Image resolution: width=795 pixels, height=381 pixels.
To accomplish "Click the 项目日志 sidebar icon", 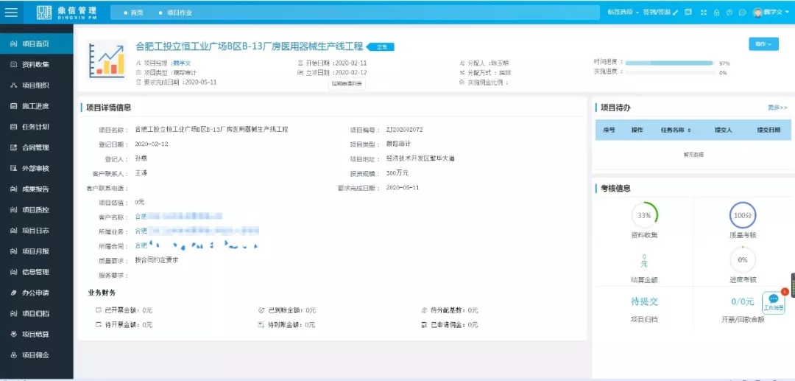I will coord(14,231).
